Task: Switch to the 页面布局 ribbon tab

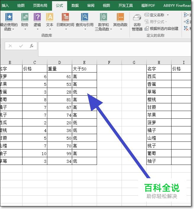Action: [x=40, y=5]
